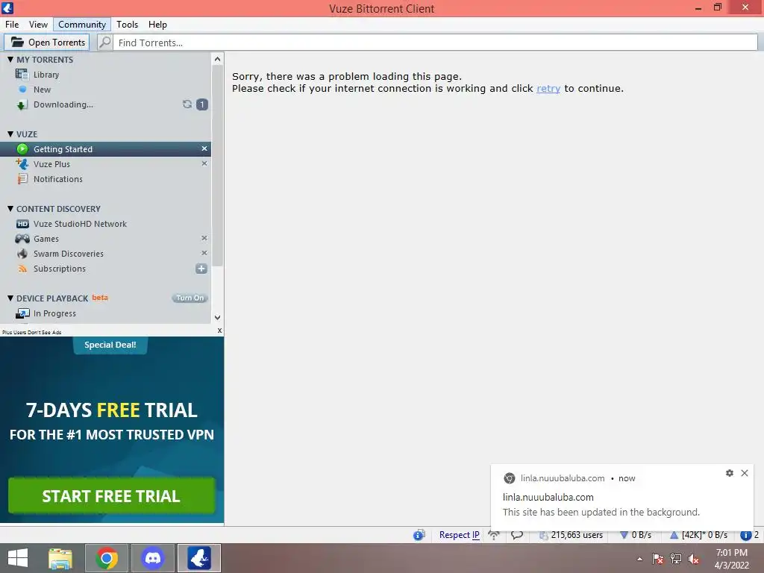Image resolution: width=764 pixels, height=573 pixels.
Task: Close the Swarm Discoveries sidebar entry
Action: pos(204,253)
